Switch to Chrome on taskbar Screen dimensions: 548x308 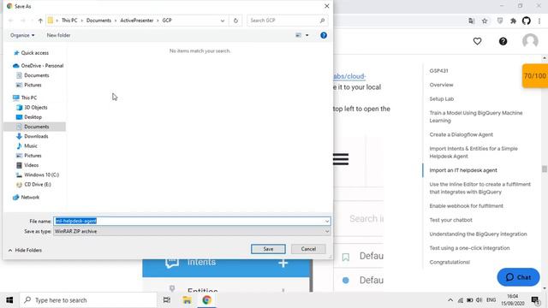(206, 300)
